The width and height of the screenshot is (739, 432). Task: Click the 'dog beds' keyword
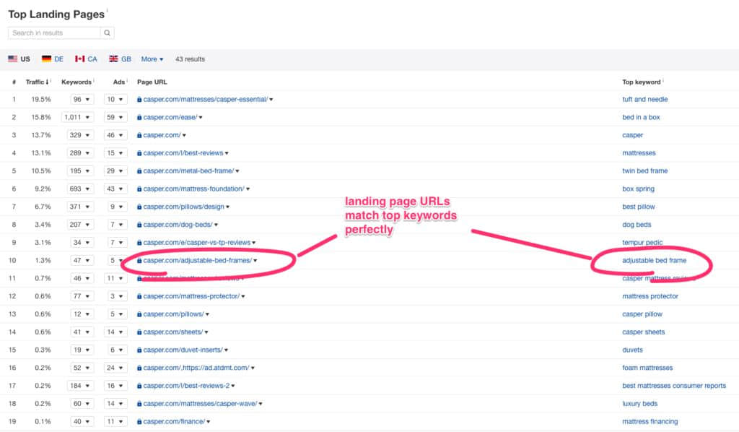click(x=637, y=225)
